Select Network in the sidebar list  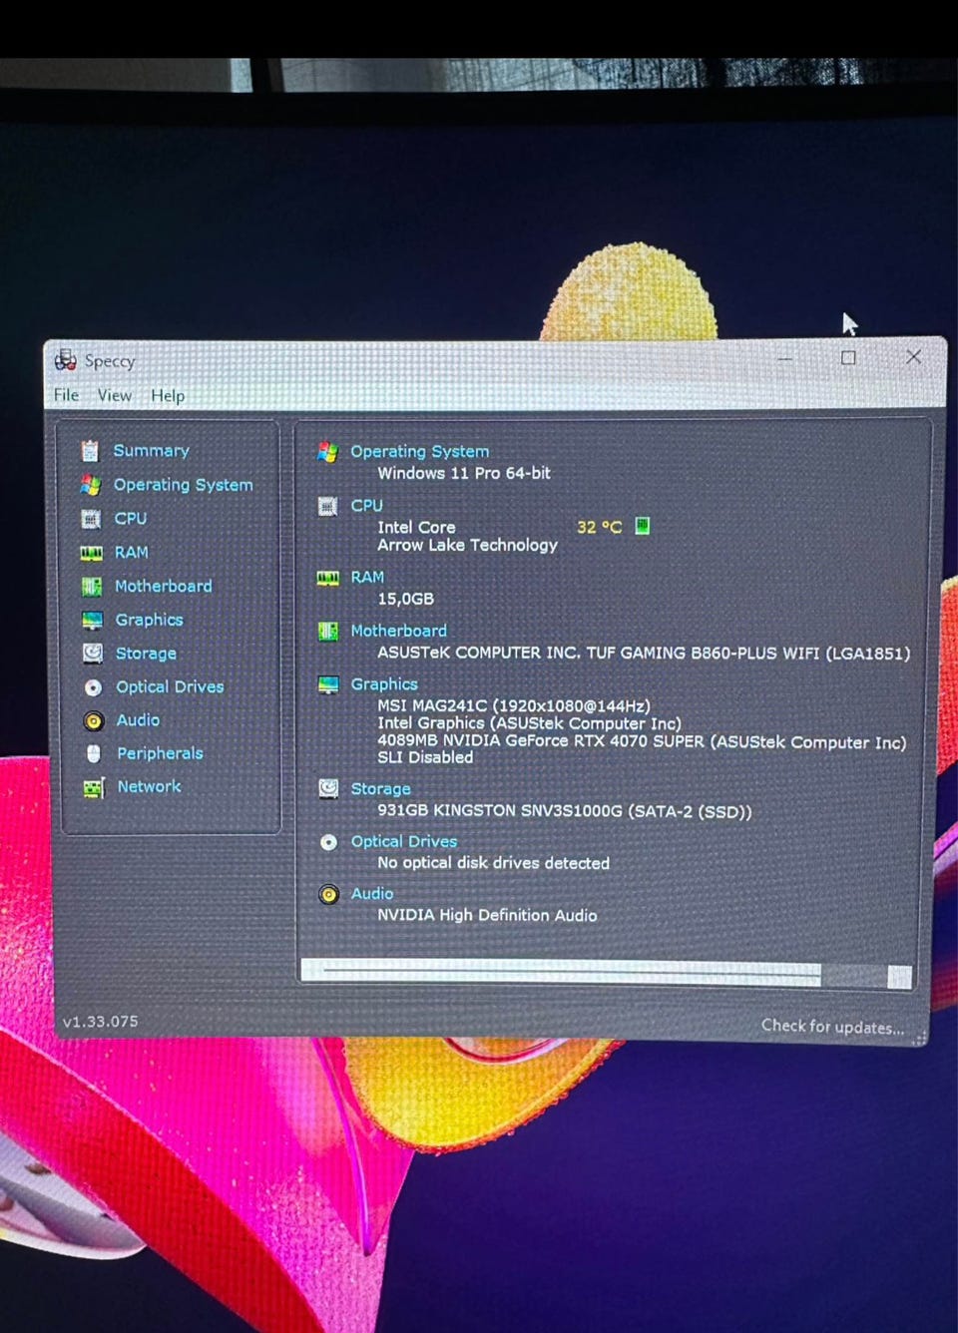tap(150, 787)
